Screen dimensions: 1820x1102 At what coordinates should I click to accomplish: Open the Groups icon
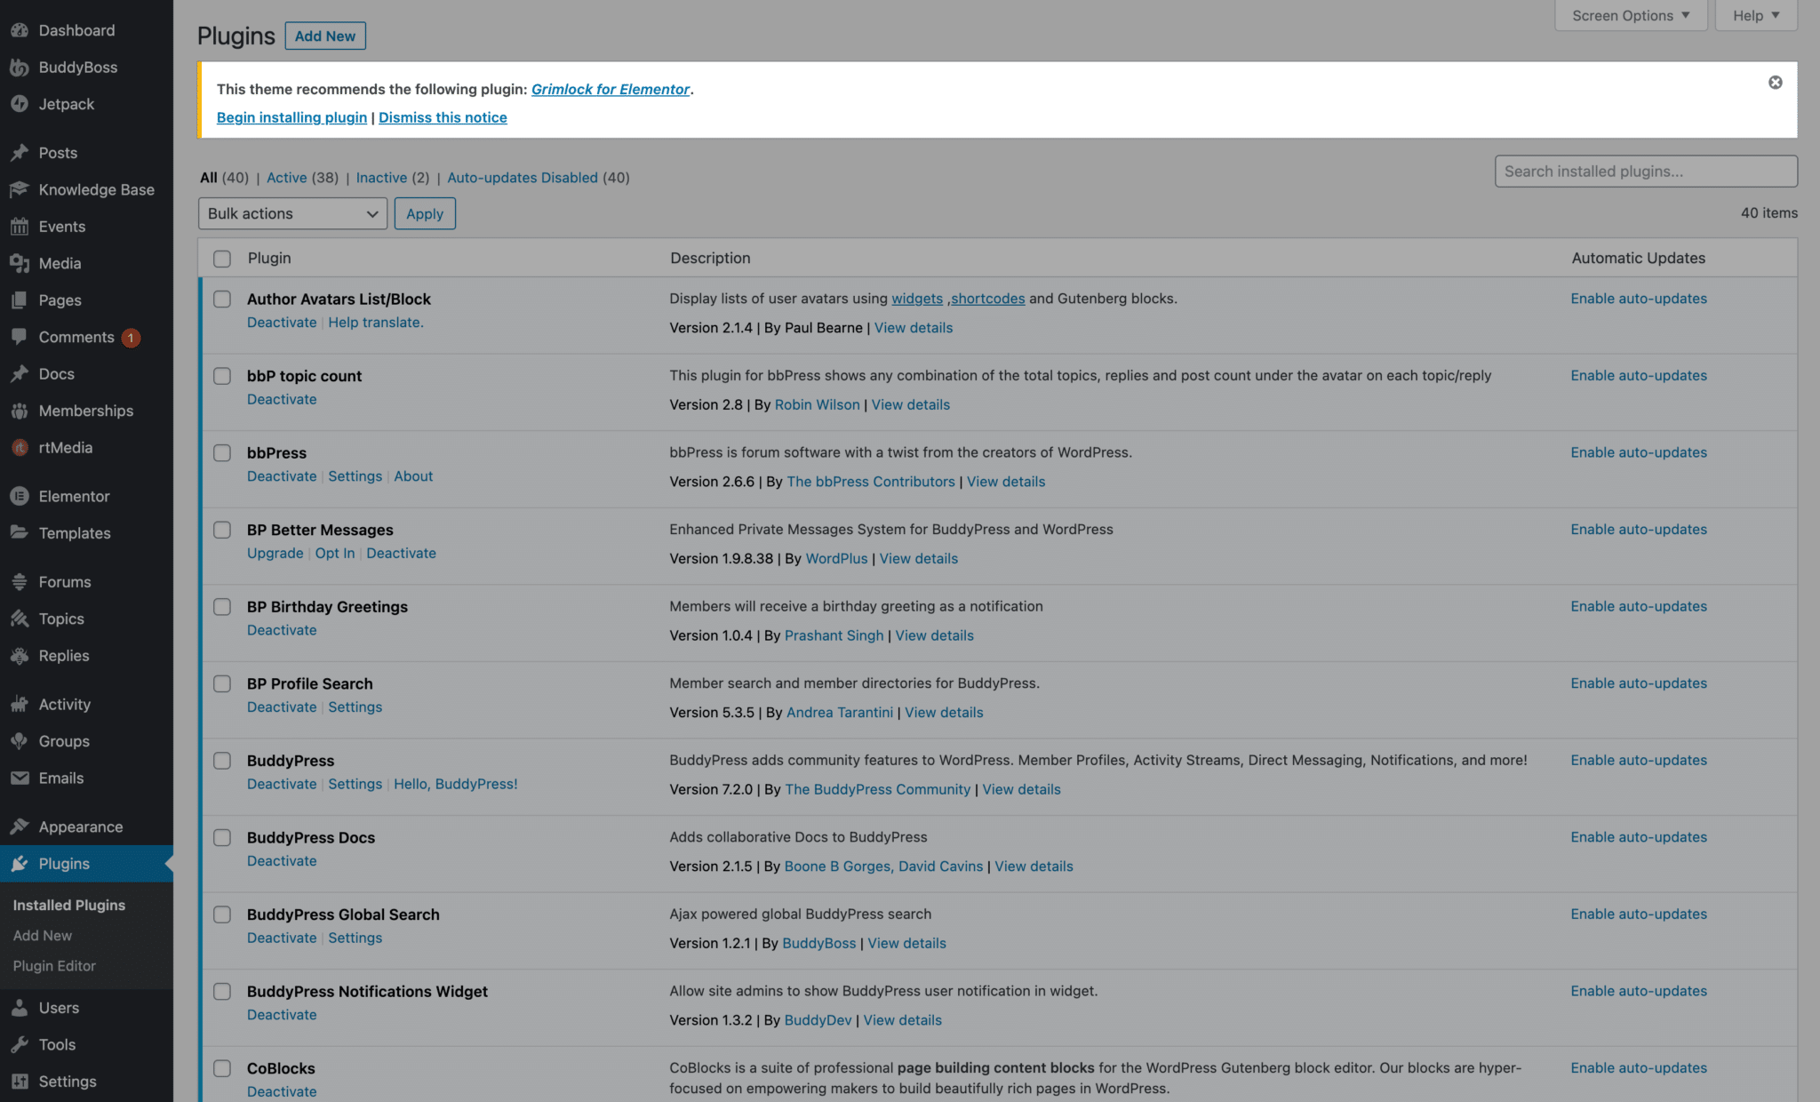[x=20, y=741]
